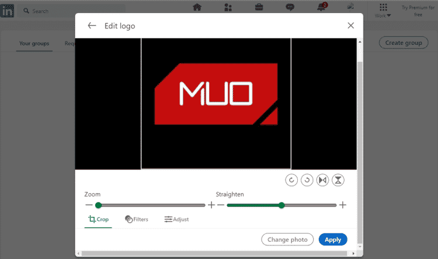Apply the logo edits
438x259 pixels.
pyautogui.click(x=333, y=240)
